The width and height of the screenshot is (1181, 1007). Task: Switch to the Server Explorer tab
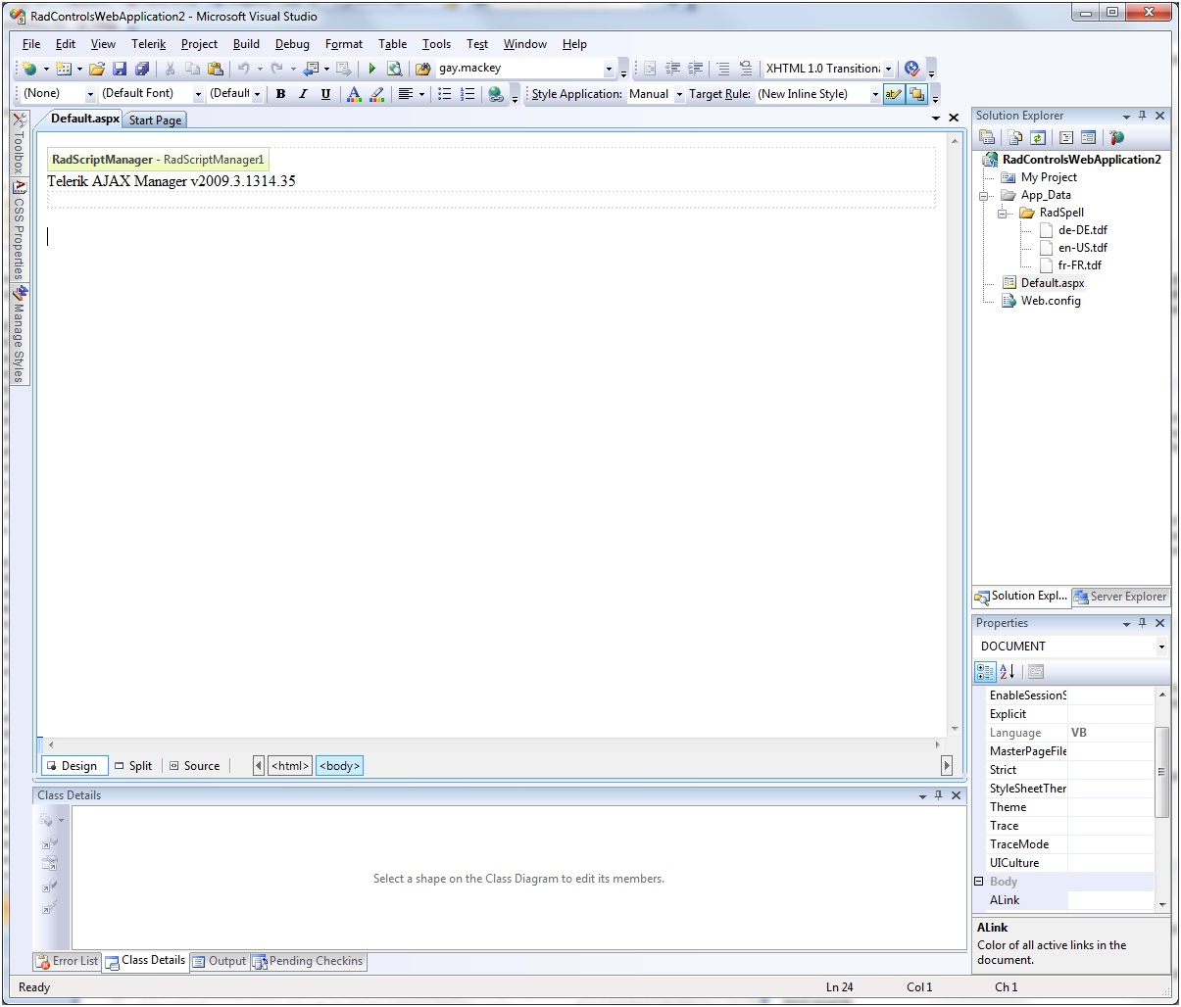click(x=1119, y=597)
